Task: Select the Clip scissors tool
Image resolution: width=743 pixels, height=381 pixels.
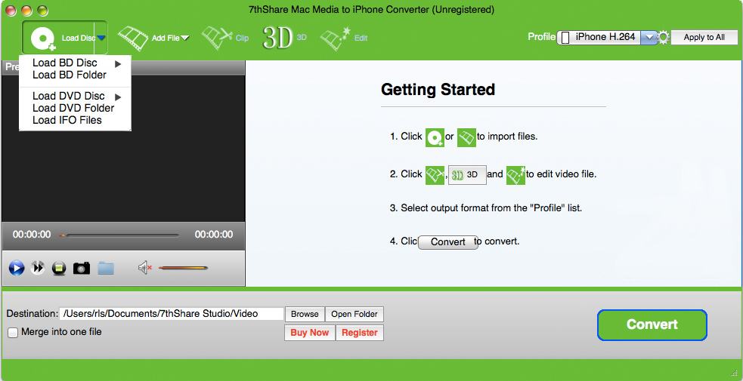Action: pos(218,38)
